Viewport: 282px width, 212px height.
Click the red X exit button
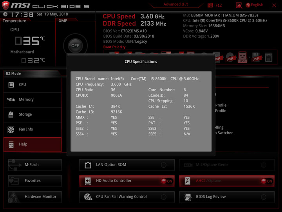point(274,5)
